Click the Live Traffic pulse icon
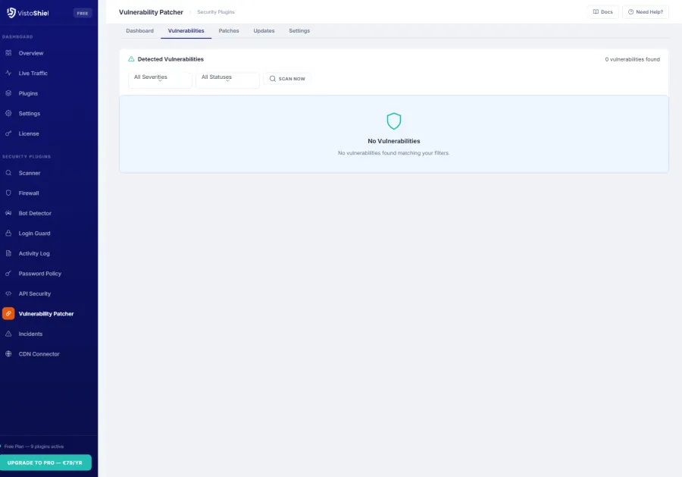 coord(8,74)
